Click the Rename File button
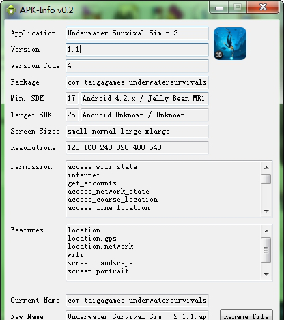This screenshot has height=332, width=284. 246,315
